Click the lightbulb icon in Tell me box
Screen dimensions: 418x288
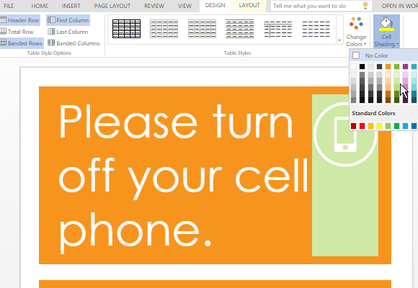click(366, 6)
